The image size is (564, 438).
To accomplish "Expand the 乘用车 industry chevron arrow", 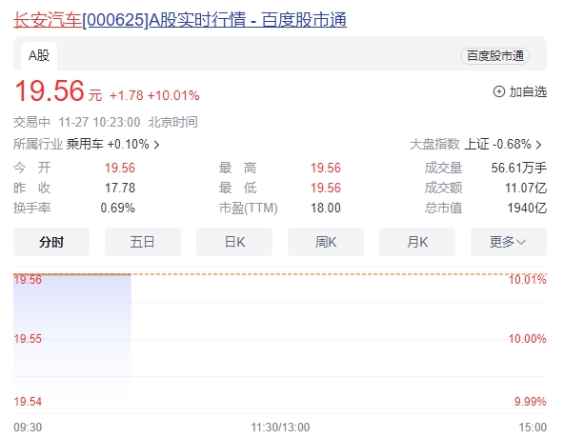I will point(156,145).
